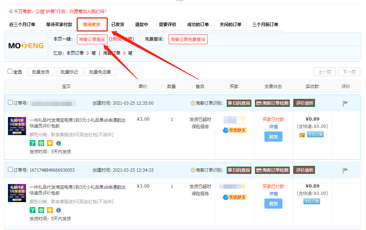Open 近三个月订单 tab

pos(22,25)
